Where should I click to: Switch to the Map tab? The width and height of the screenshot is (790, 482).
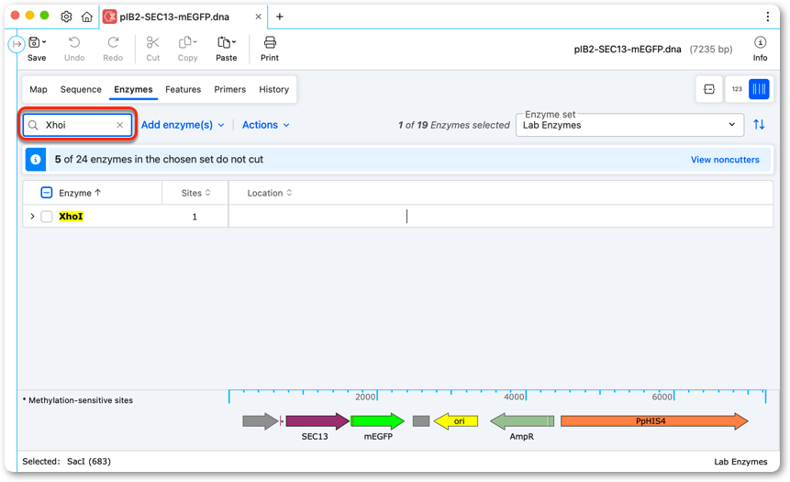[39, 89]
